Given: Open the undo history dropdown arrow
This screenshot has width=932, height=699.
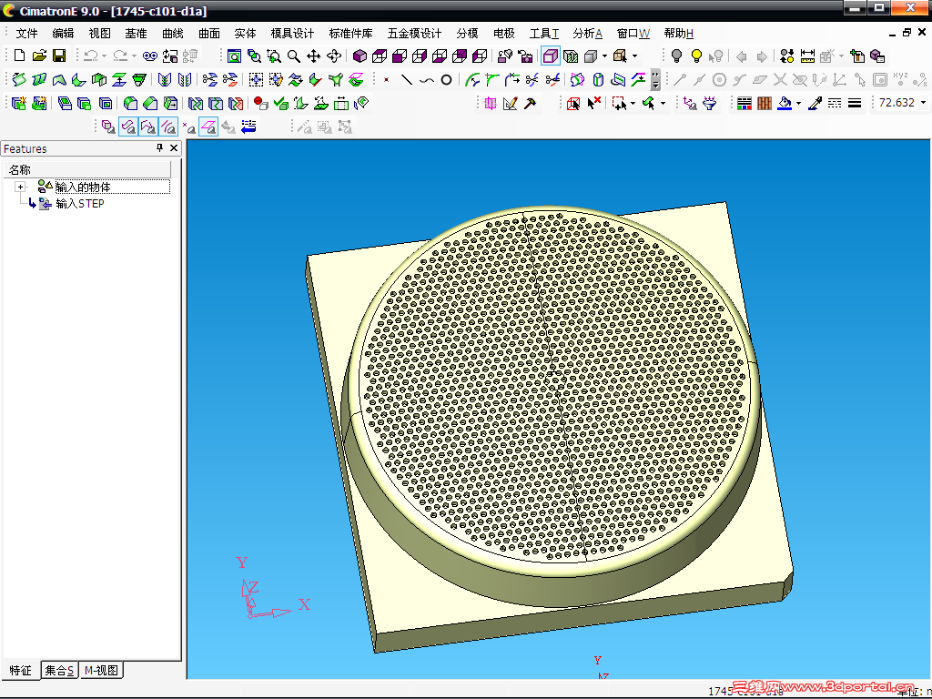Looking at the screenshot, I should click(104, 56).
